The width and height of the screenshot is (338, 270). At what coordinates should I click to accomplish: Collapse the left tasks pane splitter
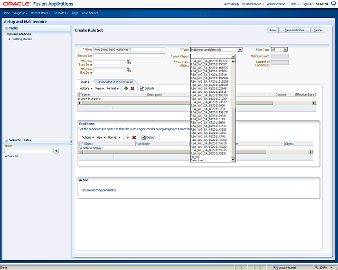pos(71,142)
